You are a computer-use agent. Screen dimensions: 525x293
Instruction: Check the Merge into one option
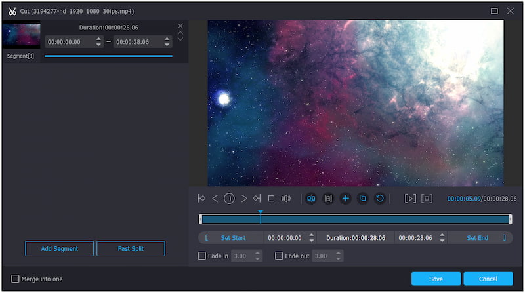point(16,279)
